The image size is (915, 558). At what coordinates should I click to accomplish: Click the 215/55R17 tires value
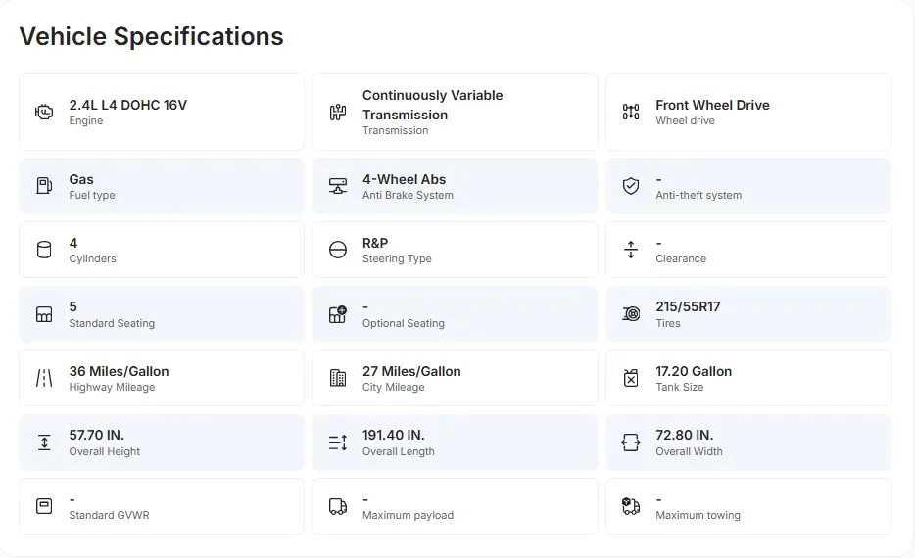pos(688,306)
